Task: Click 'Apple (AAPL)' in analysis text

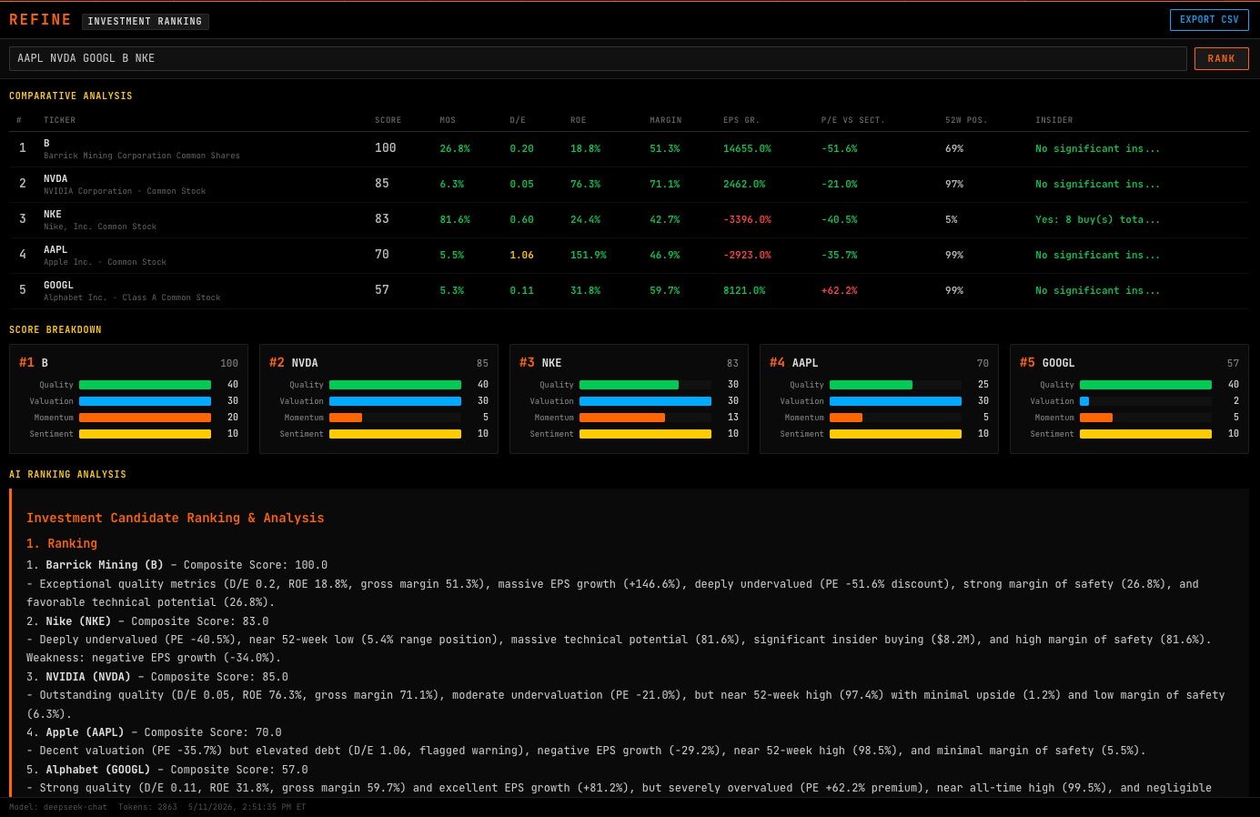Action: point(85,732)
